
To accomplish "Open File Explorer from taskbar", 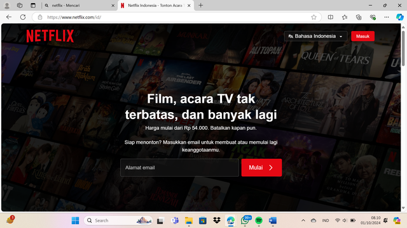I will [x=189, y=220].
